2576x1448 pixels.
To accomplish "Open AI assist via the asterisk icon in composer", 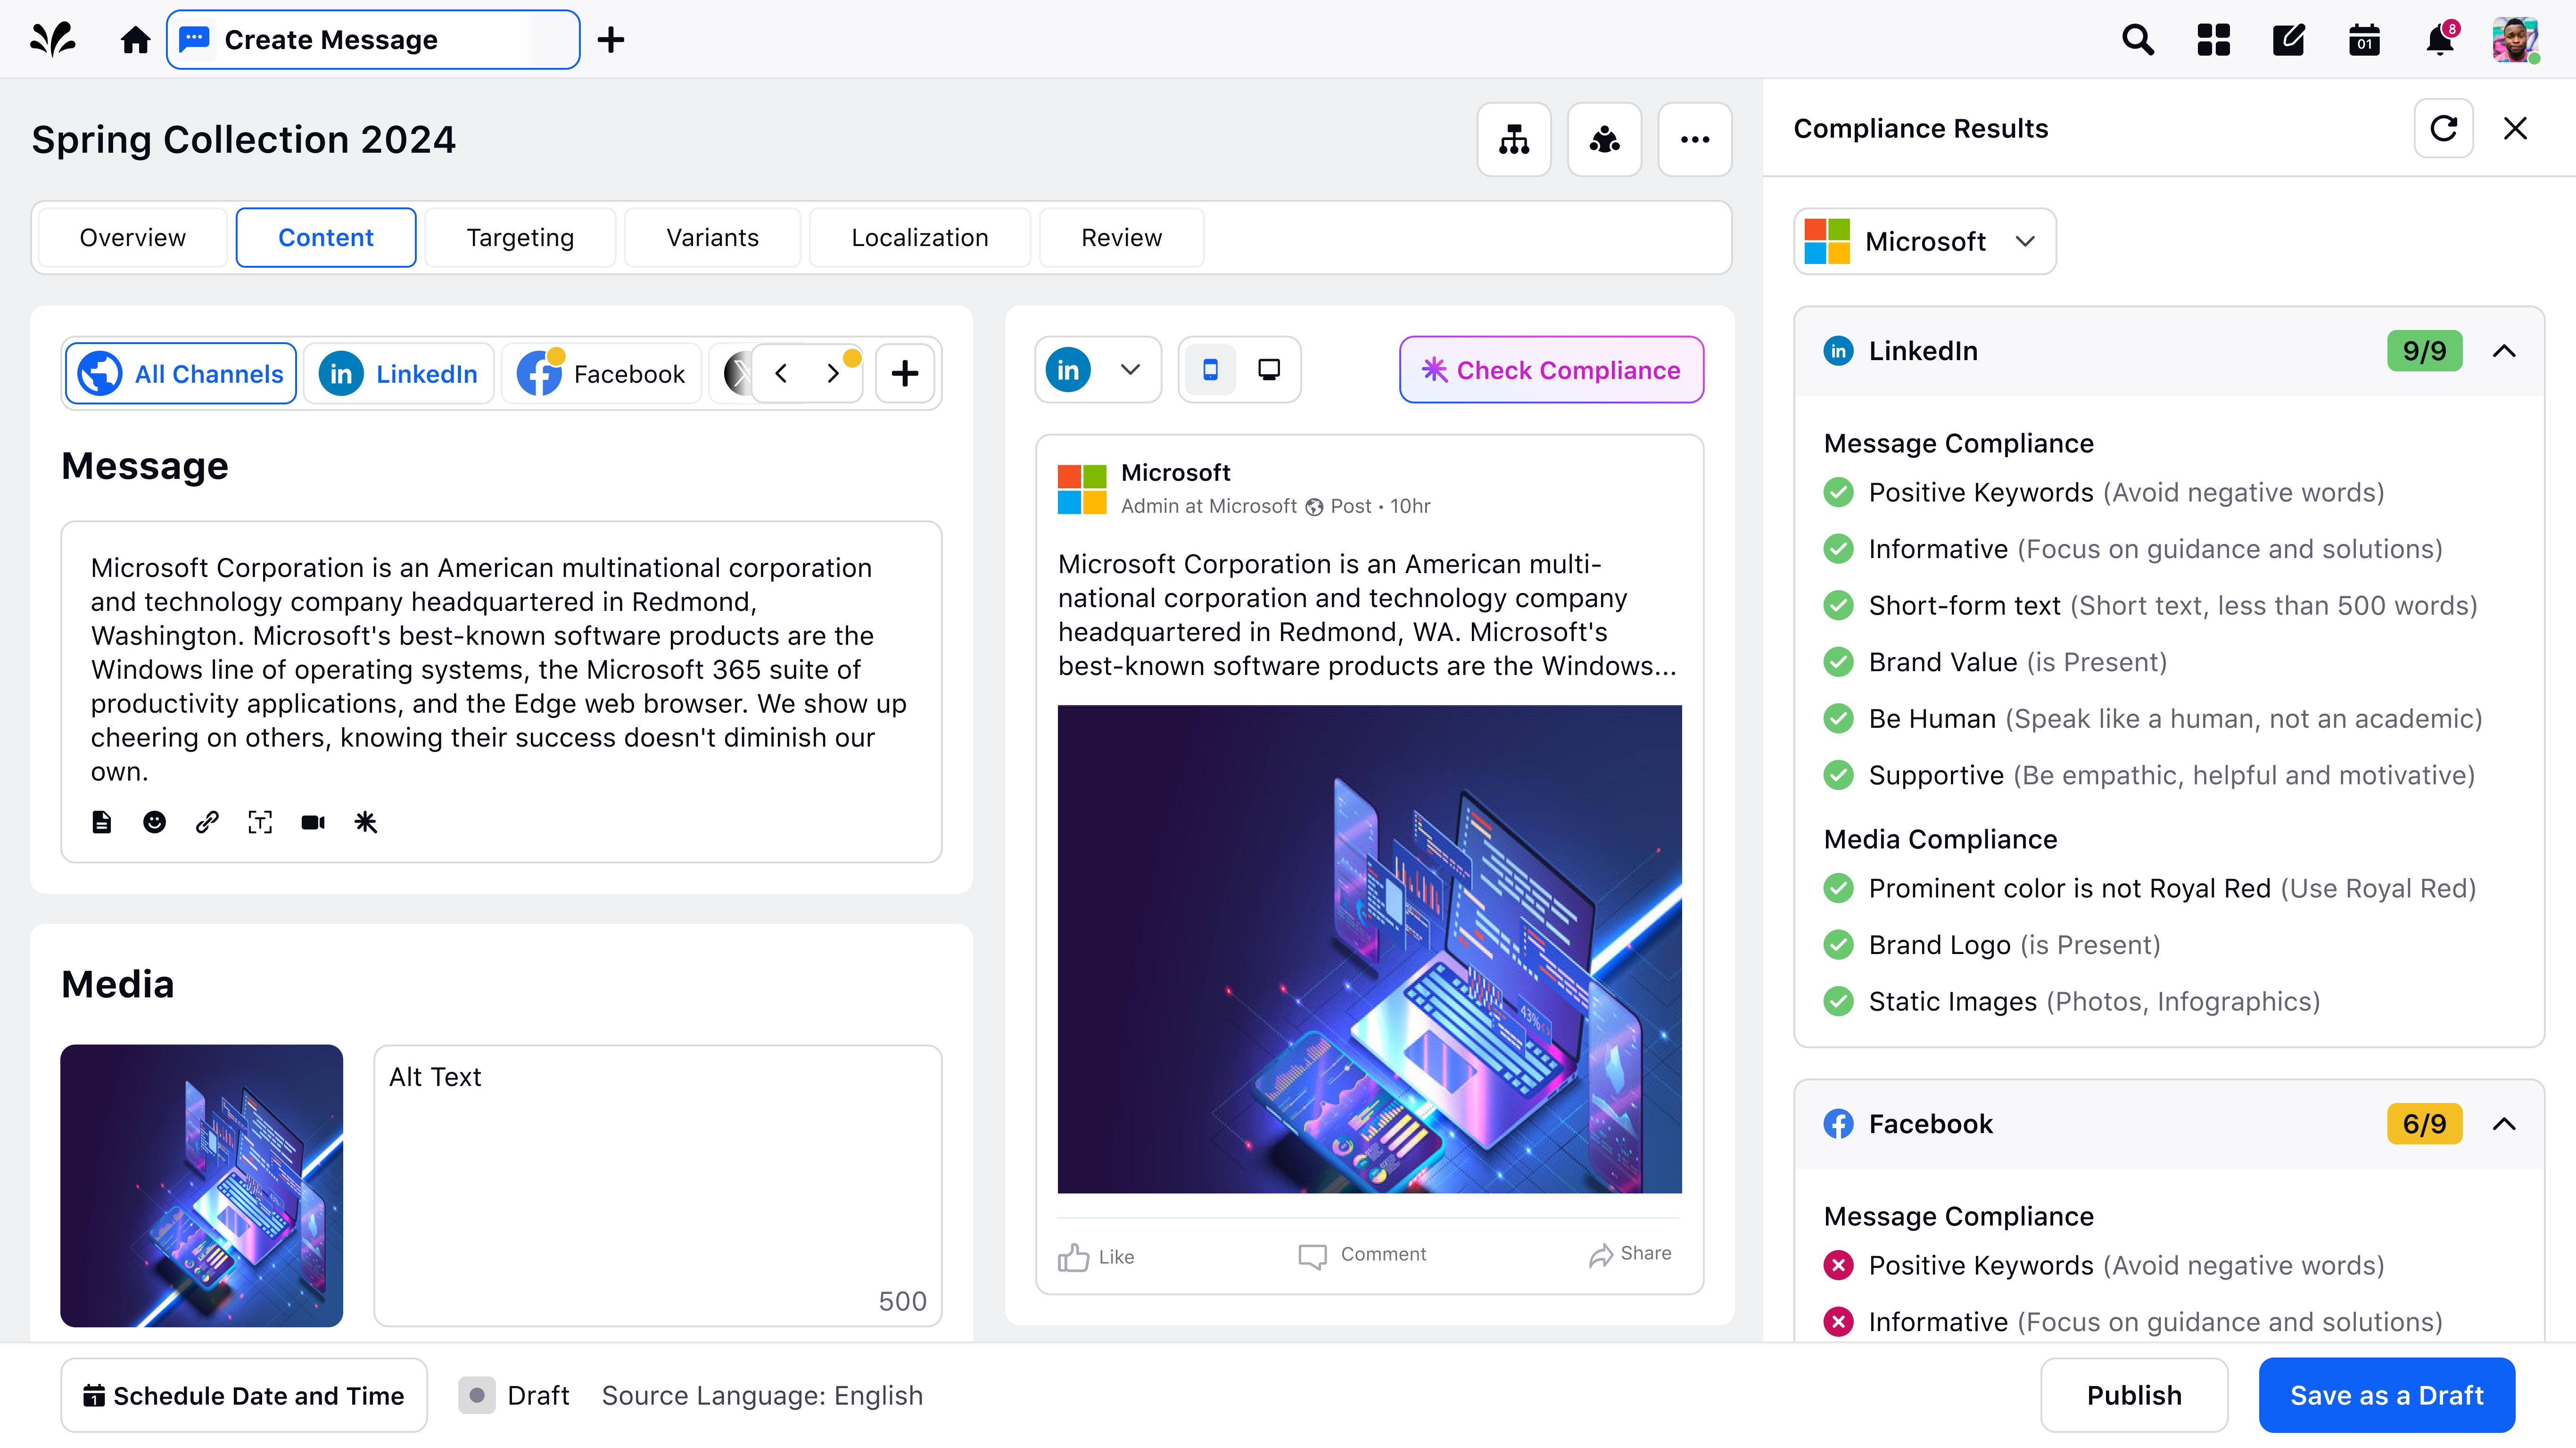I will pos(365,821).
